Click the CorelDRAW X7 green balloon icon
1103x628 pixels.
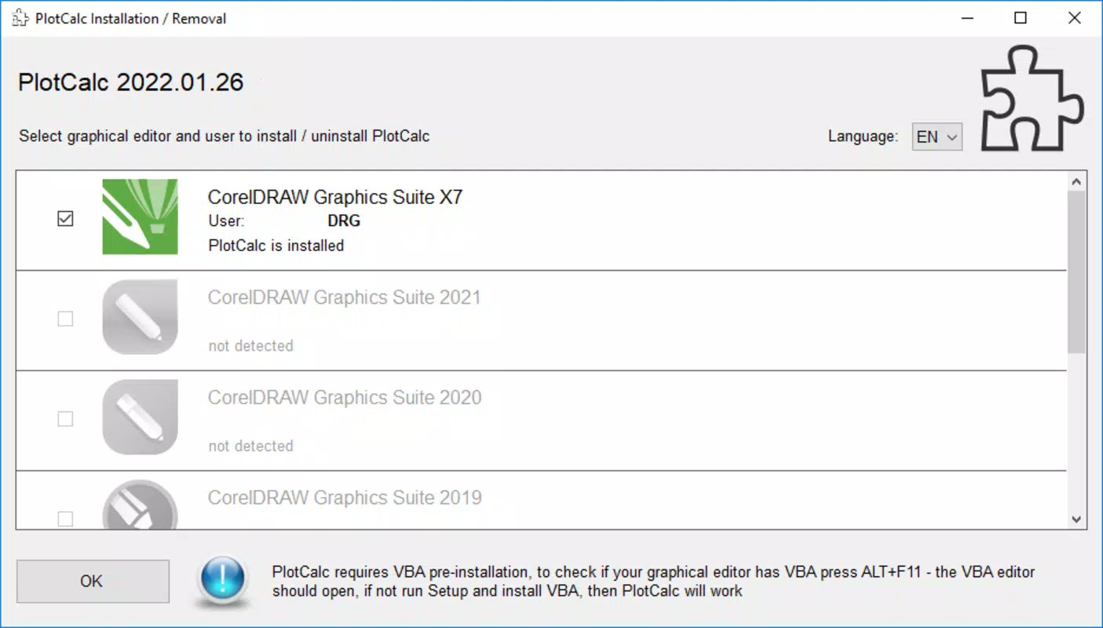140,217
